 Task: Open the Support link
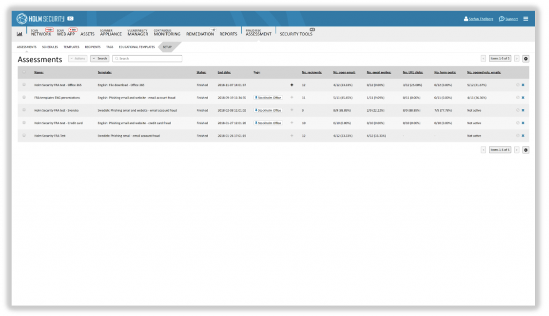[x=508, y=19]
